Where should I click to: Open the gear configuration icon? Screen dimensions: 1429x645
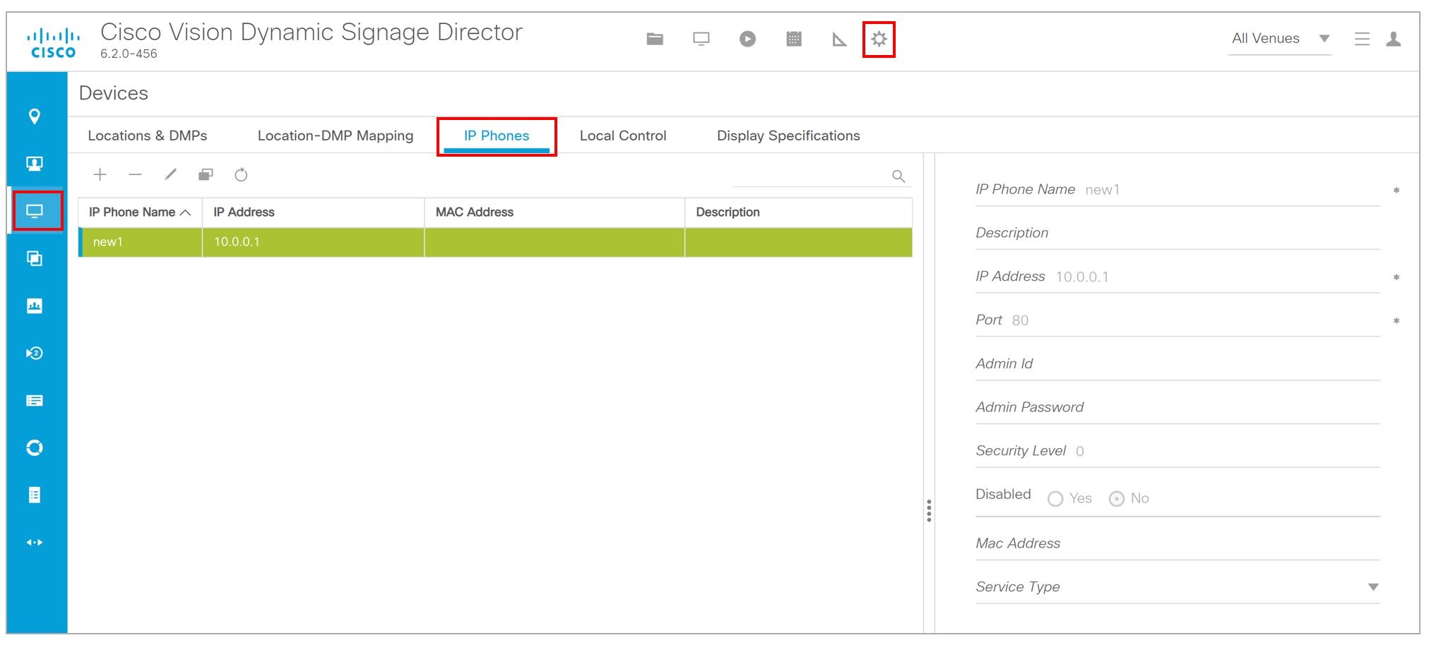coord(879,39)
